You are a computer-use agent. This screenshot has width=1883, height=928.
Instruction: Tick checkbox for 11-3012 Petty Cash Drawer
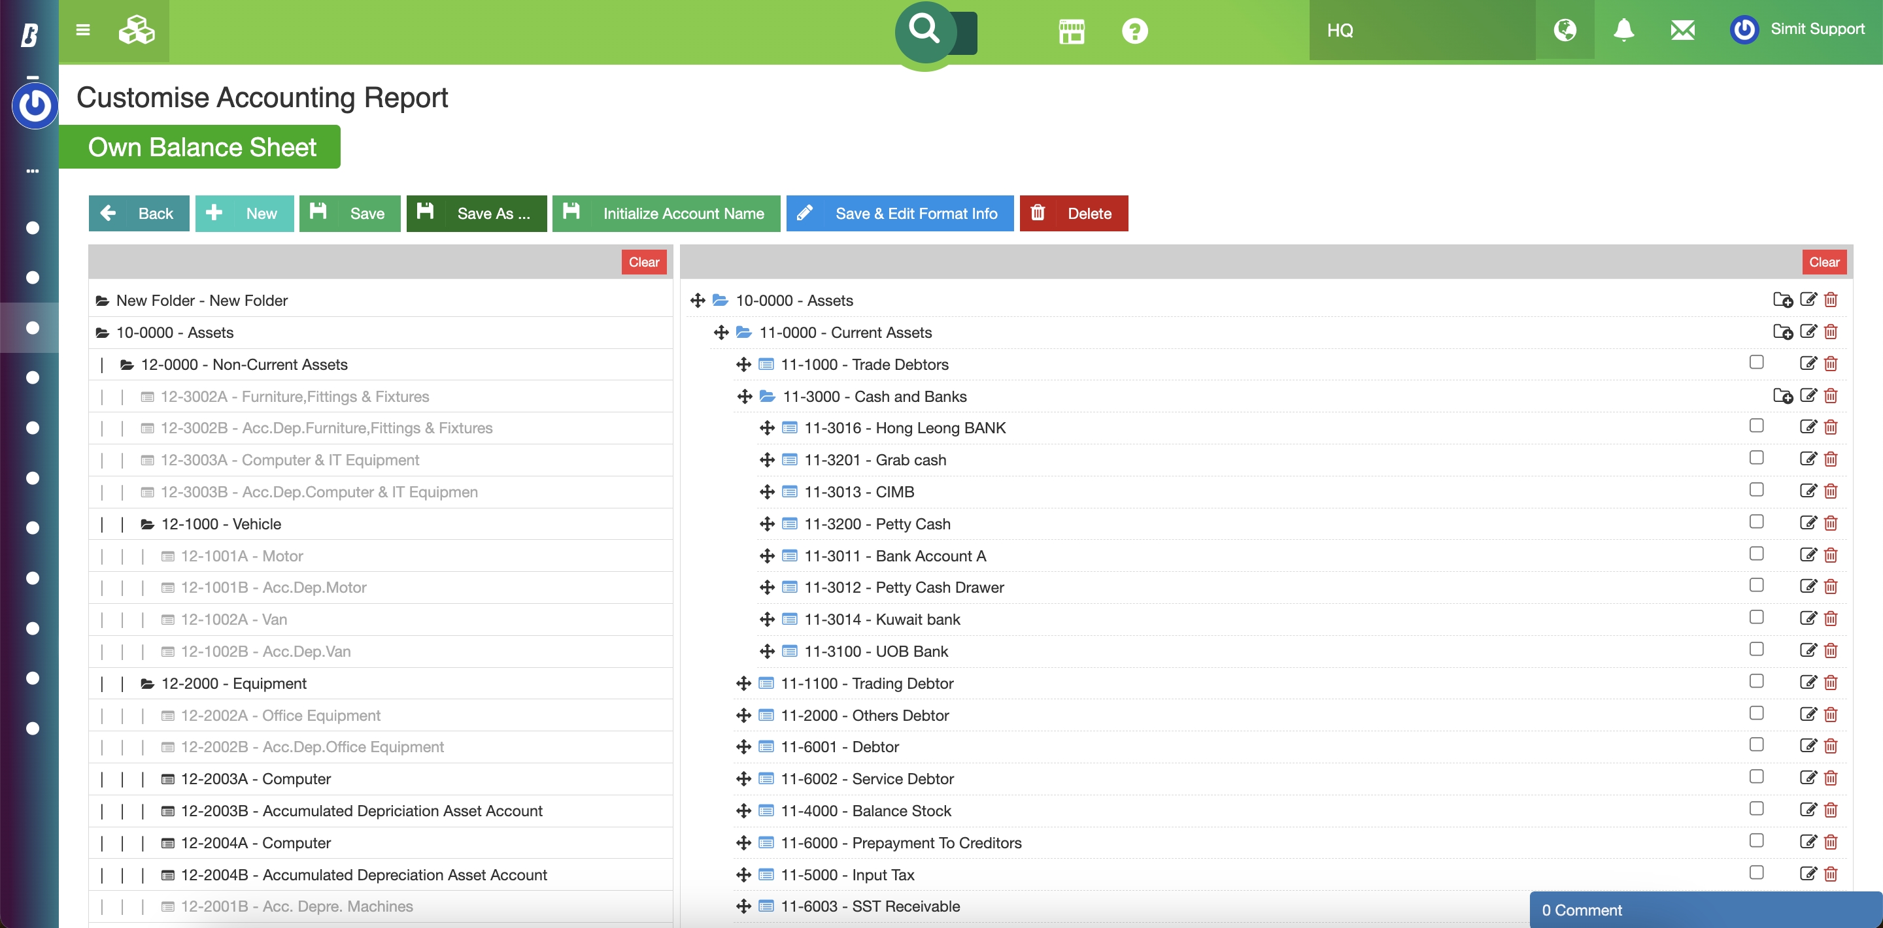[x=1756, y=586]
